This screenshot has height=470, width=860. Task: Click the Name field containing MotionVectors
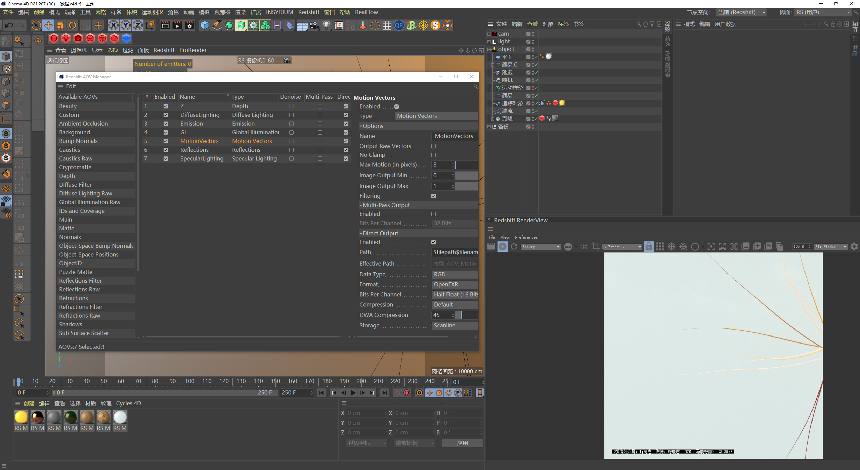tap(455, 136)
